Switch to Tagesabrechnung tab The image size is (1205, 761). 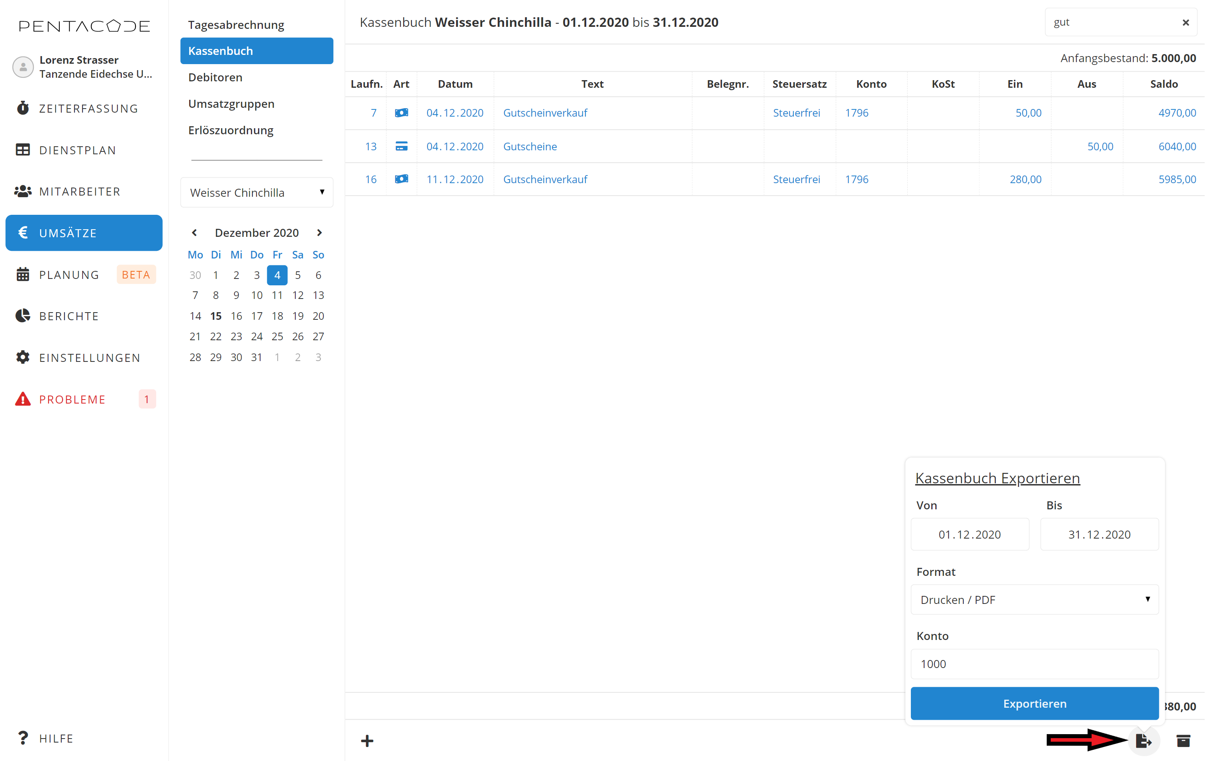coord(236,24)
